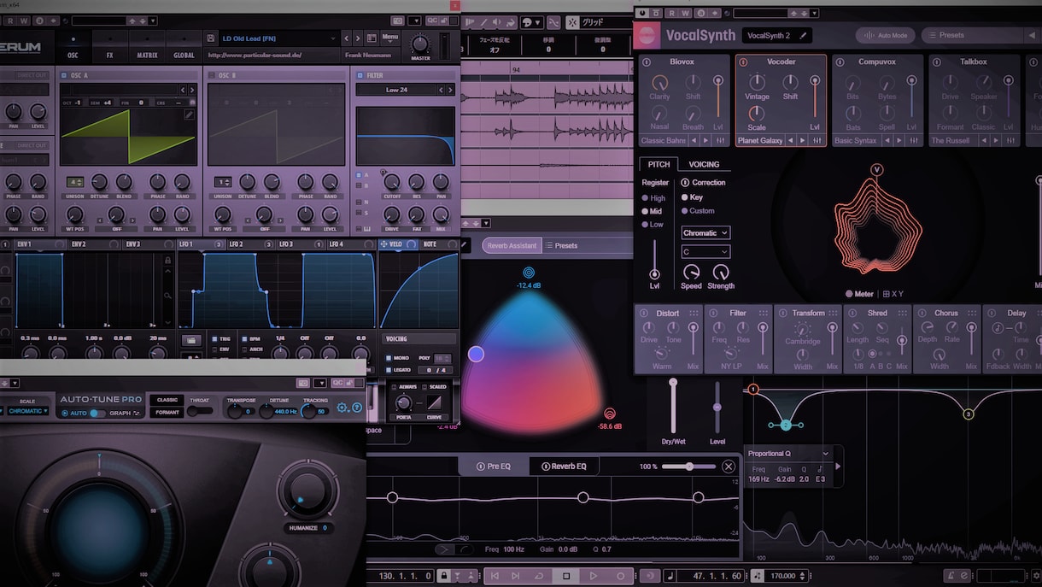Open synth Menu dropdown

(389, 37)
